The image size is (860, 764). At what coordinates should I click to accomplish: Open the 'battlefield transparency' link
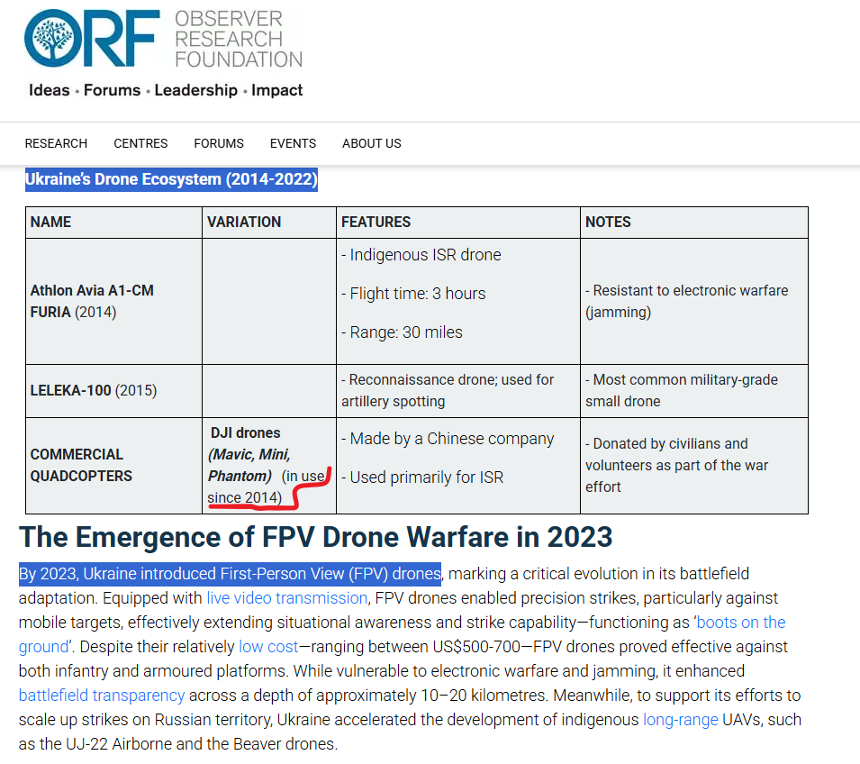102,695
